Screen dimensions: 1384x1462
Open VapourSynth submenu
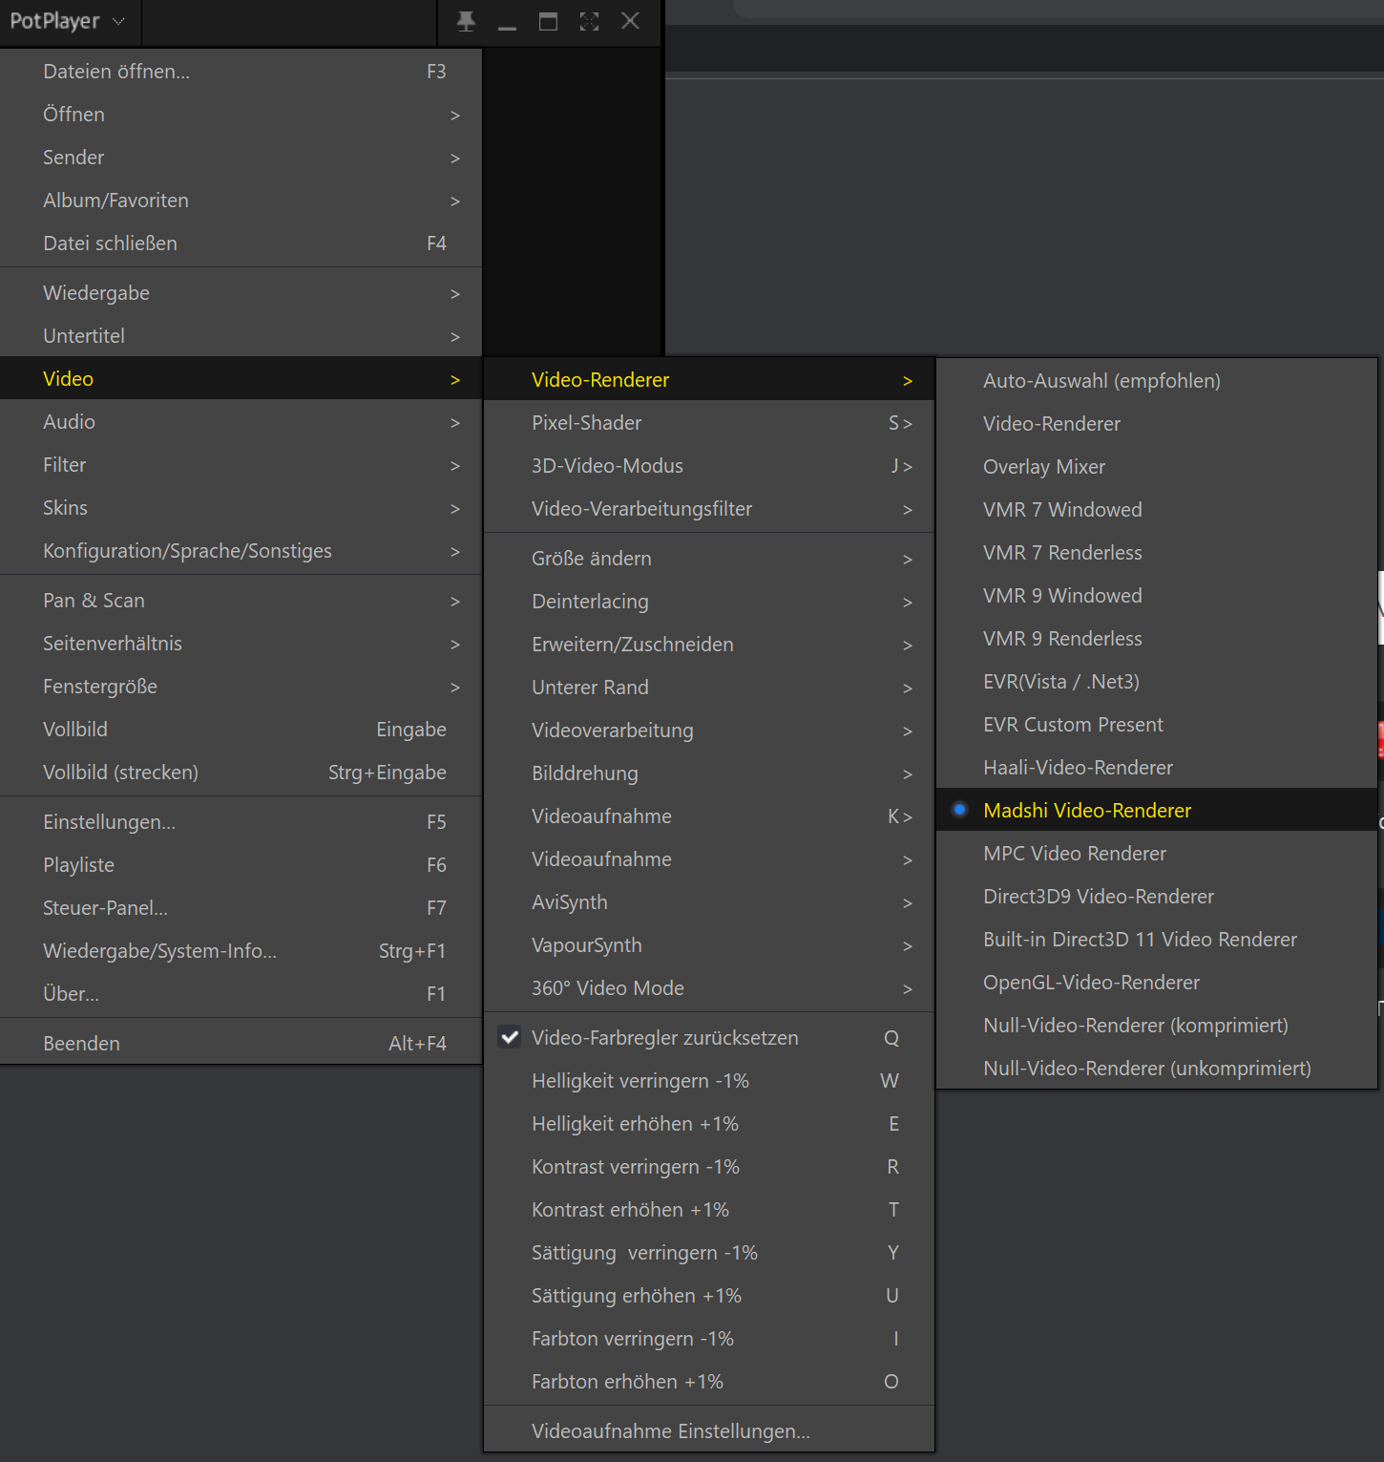click(x=709, y=944)
